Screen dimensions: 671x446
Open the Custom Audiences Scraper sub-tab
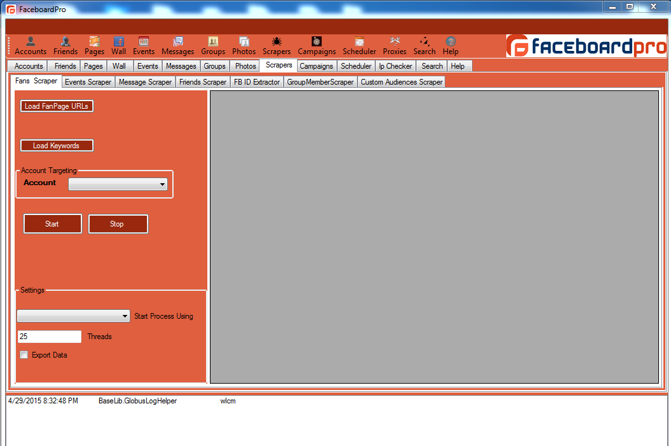[x=401, y=81]
